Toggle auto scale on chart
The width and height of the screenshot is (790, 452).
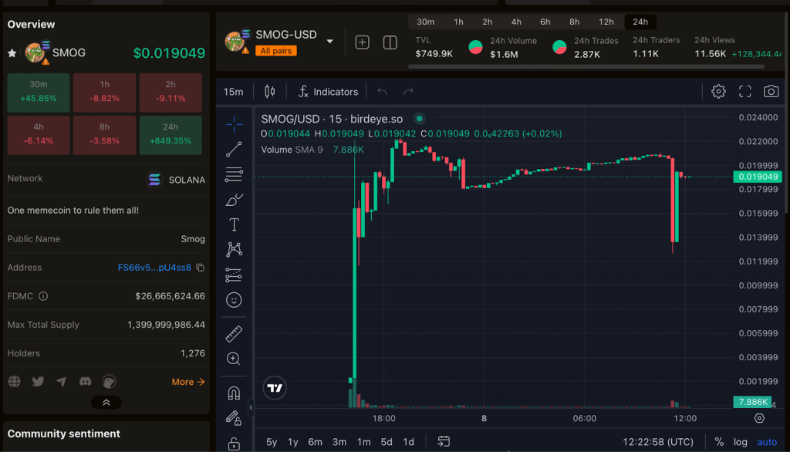767,442
